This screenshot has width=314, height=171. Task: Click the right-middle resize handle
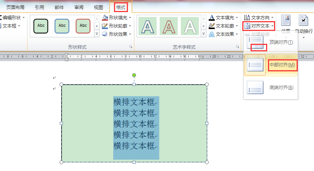207,123
